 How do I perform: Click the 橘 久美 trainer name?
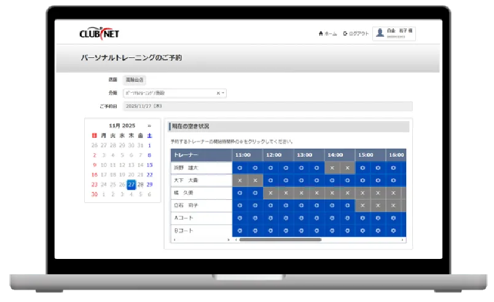coord(183,193)
